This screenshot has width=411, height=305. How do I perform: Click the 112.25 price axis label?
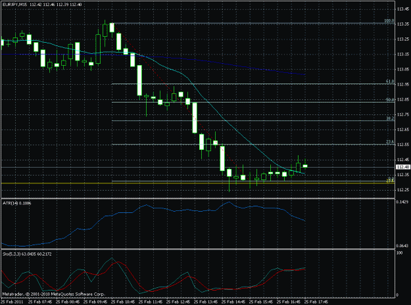click(403, 190)
